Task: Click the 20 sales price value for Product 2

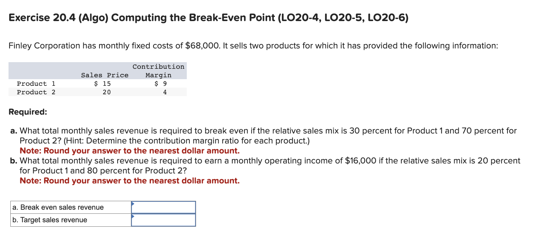Action: tap(107, 92)
